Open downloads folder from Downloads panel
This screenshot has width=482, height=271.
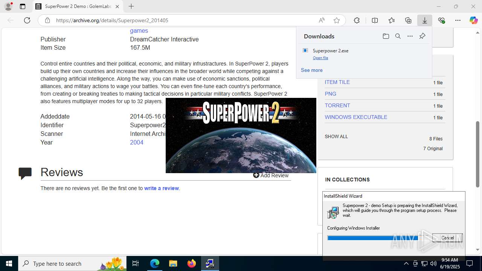[386, 36]
